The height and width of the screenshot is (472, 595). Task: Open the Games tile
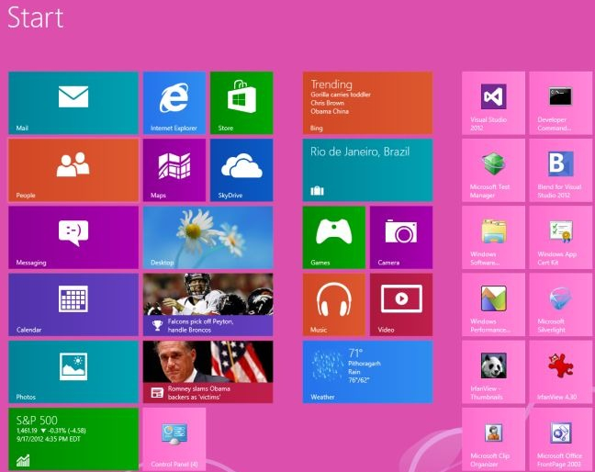(x=334, y=238)
